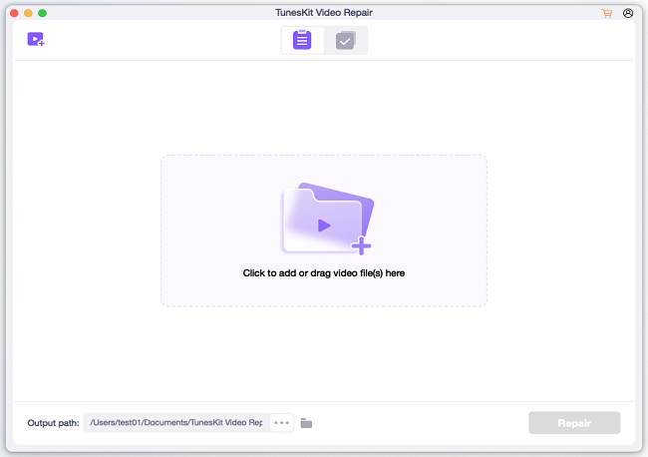Click 'Click to add or drag video file(s) here'
The width and height of the screenshot is (648, 457).
pos(324,273)
